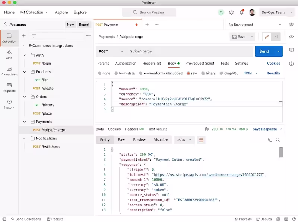Click the Beactify link
This screenshot has height=222, width=298.
click(273, 73)
